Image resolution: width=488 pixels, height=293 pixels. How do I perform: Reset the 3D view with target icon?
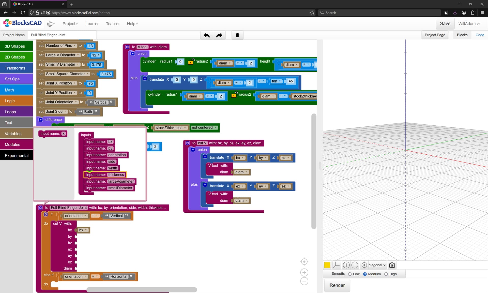click(364, 265)
